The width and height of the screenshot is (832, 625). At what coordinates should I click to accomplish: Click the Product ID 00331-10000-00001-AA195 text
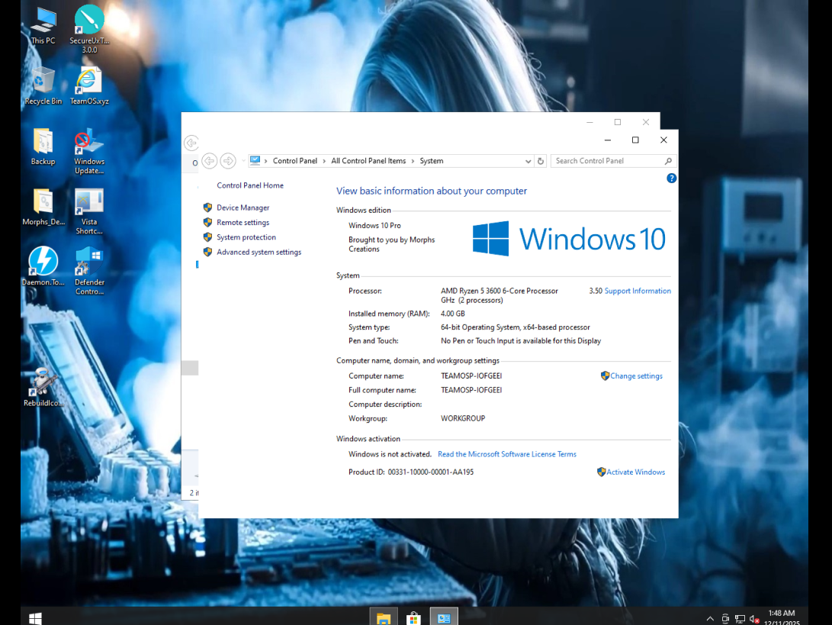click(x=411, y=472)
